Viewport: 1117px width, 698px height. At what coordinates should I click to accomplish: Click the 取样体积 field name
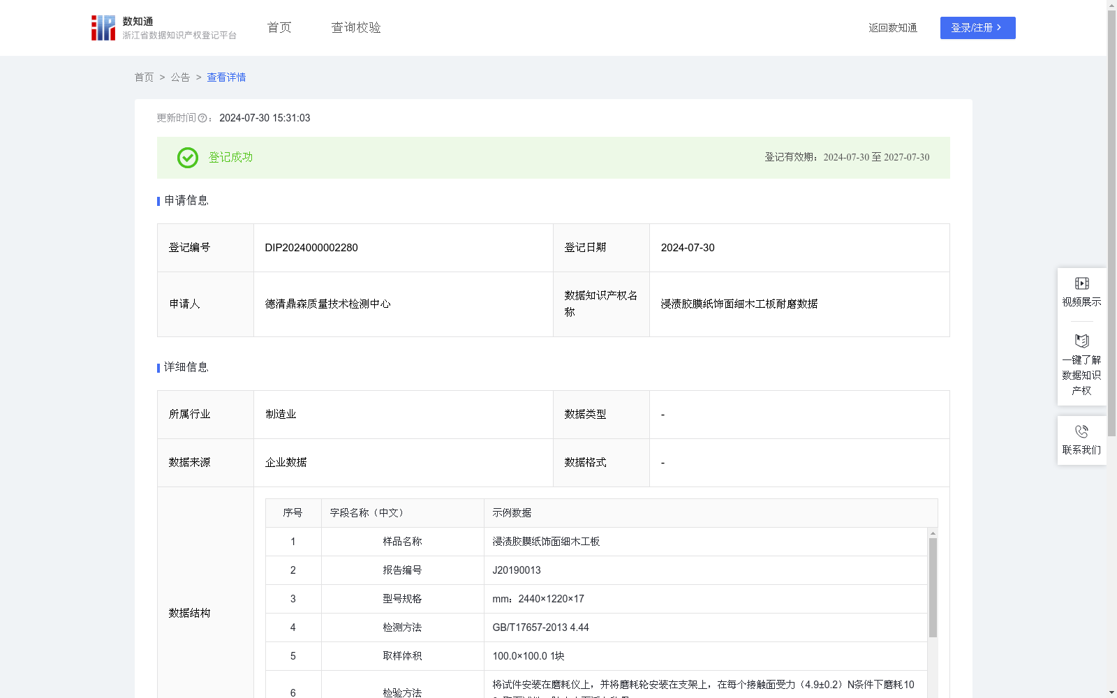[402, 656]
